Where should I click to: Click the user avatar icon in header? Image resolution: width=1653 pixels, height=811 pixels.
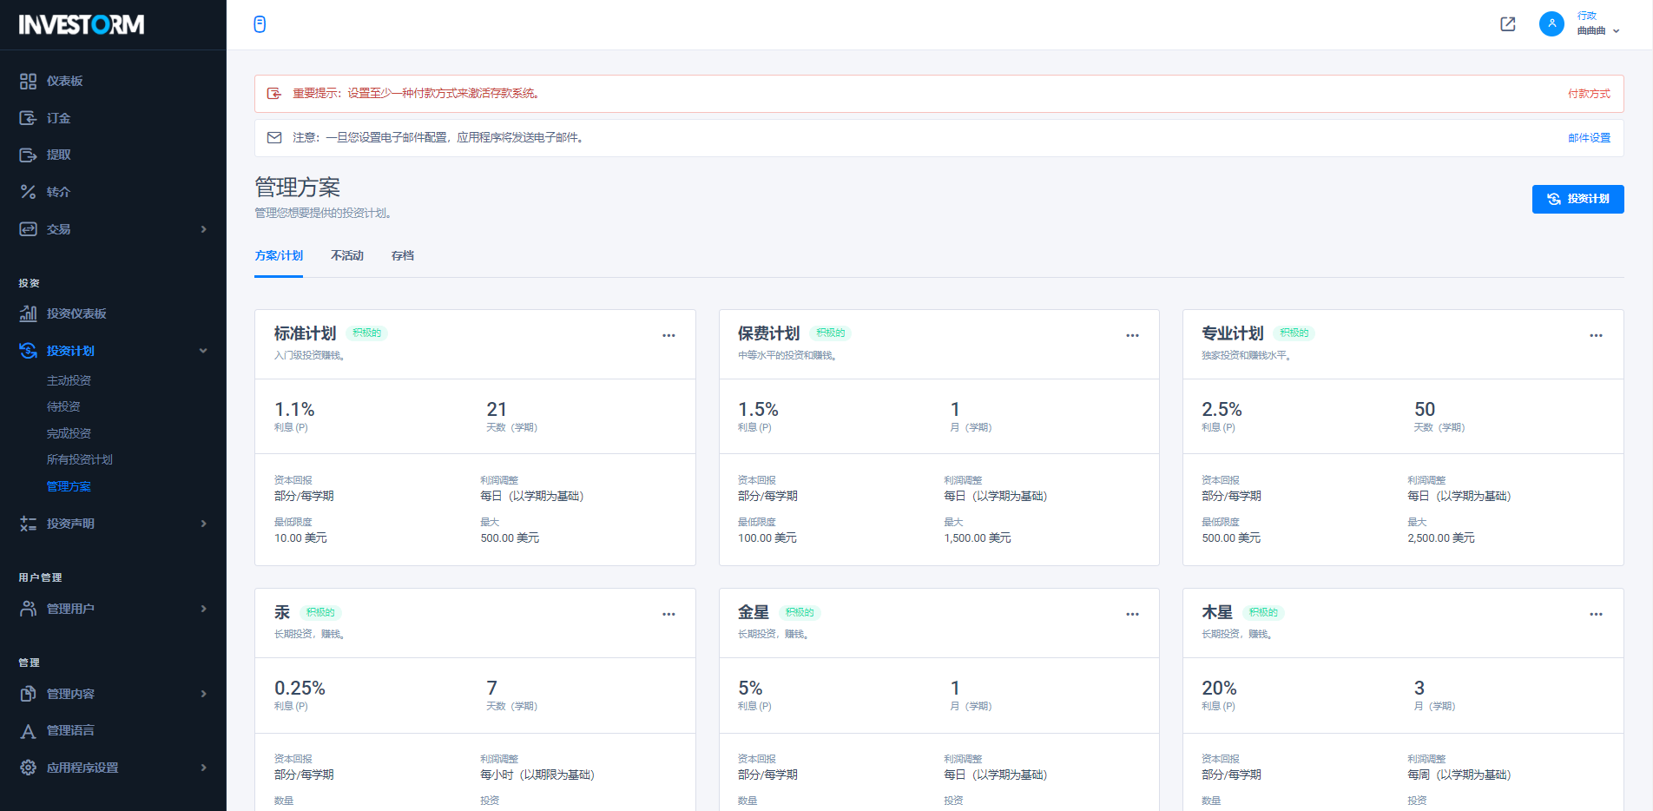(1551, 23)
